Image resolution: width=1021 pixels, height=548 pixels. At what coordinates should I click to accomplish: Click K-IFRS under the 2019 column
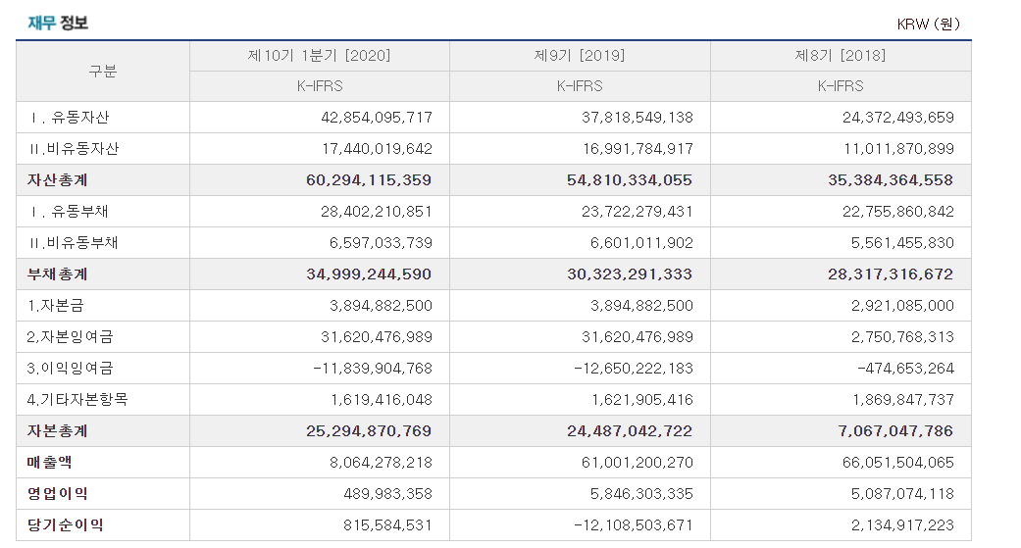pos(580,86)
